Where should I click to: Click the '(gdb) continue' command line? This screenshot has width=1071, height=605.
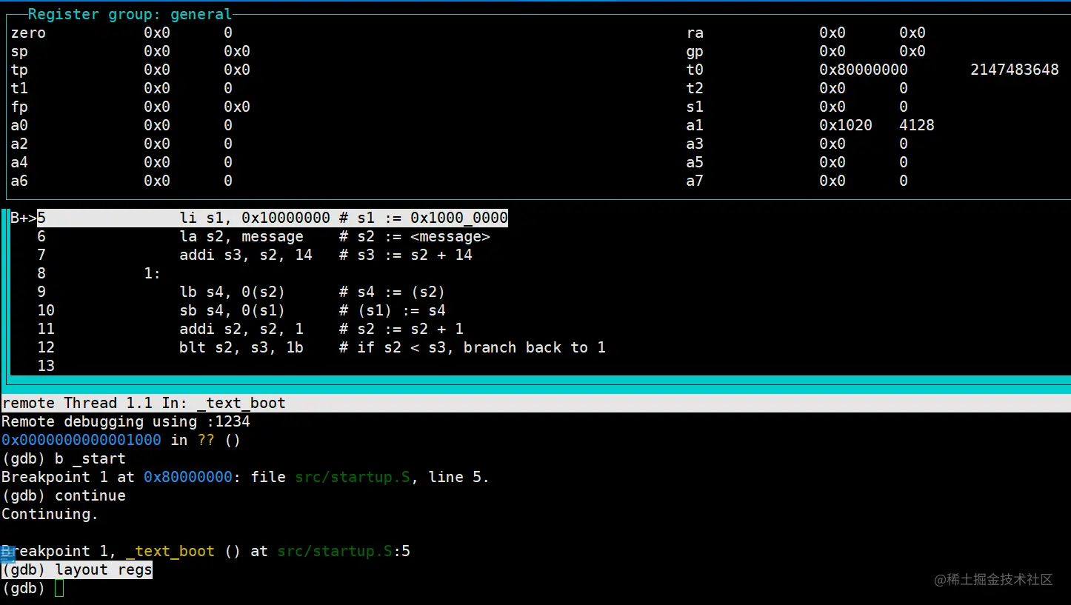coord(64,495)
